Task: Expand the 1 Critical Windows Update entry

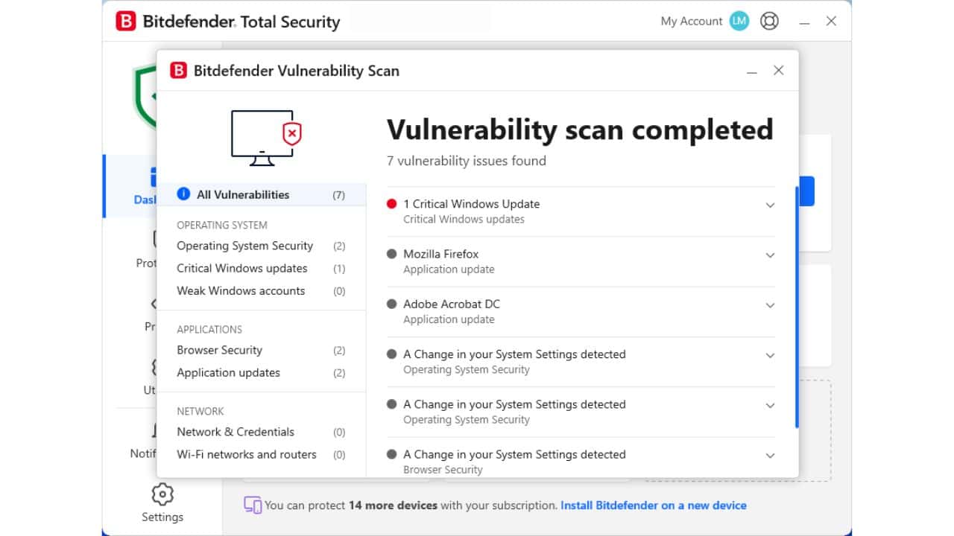Action: tap(771, 205)
